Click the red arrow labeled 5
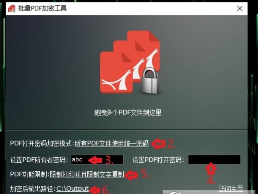Viewport: 258px width, 194px height. [x=131, y=175]
